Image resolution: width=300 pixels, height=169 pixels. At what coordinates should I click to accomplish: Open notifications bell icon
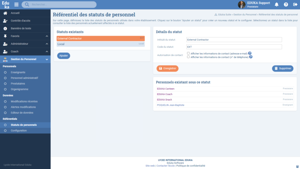(277, 4)
